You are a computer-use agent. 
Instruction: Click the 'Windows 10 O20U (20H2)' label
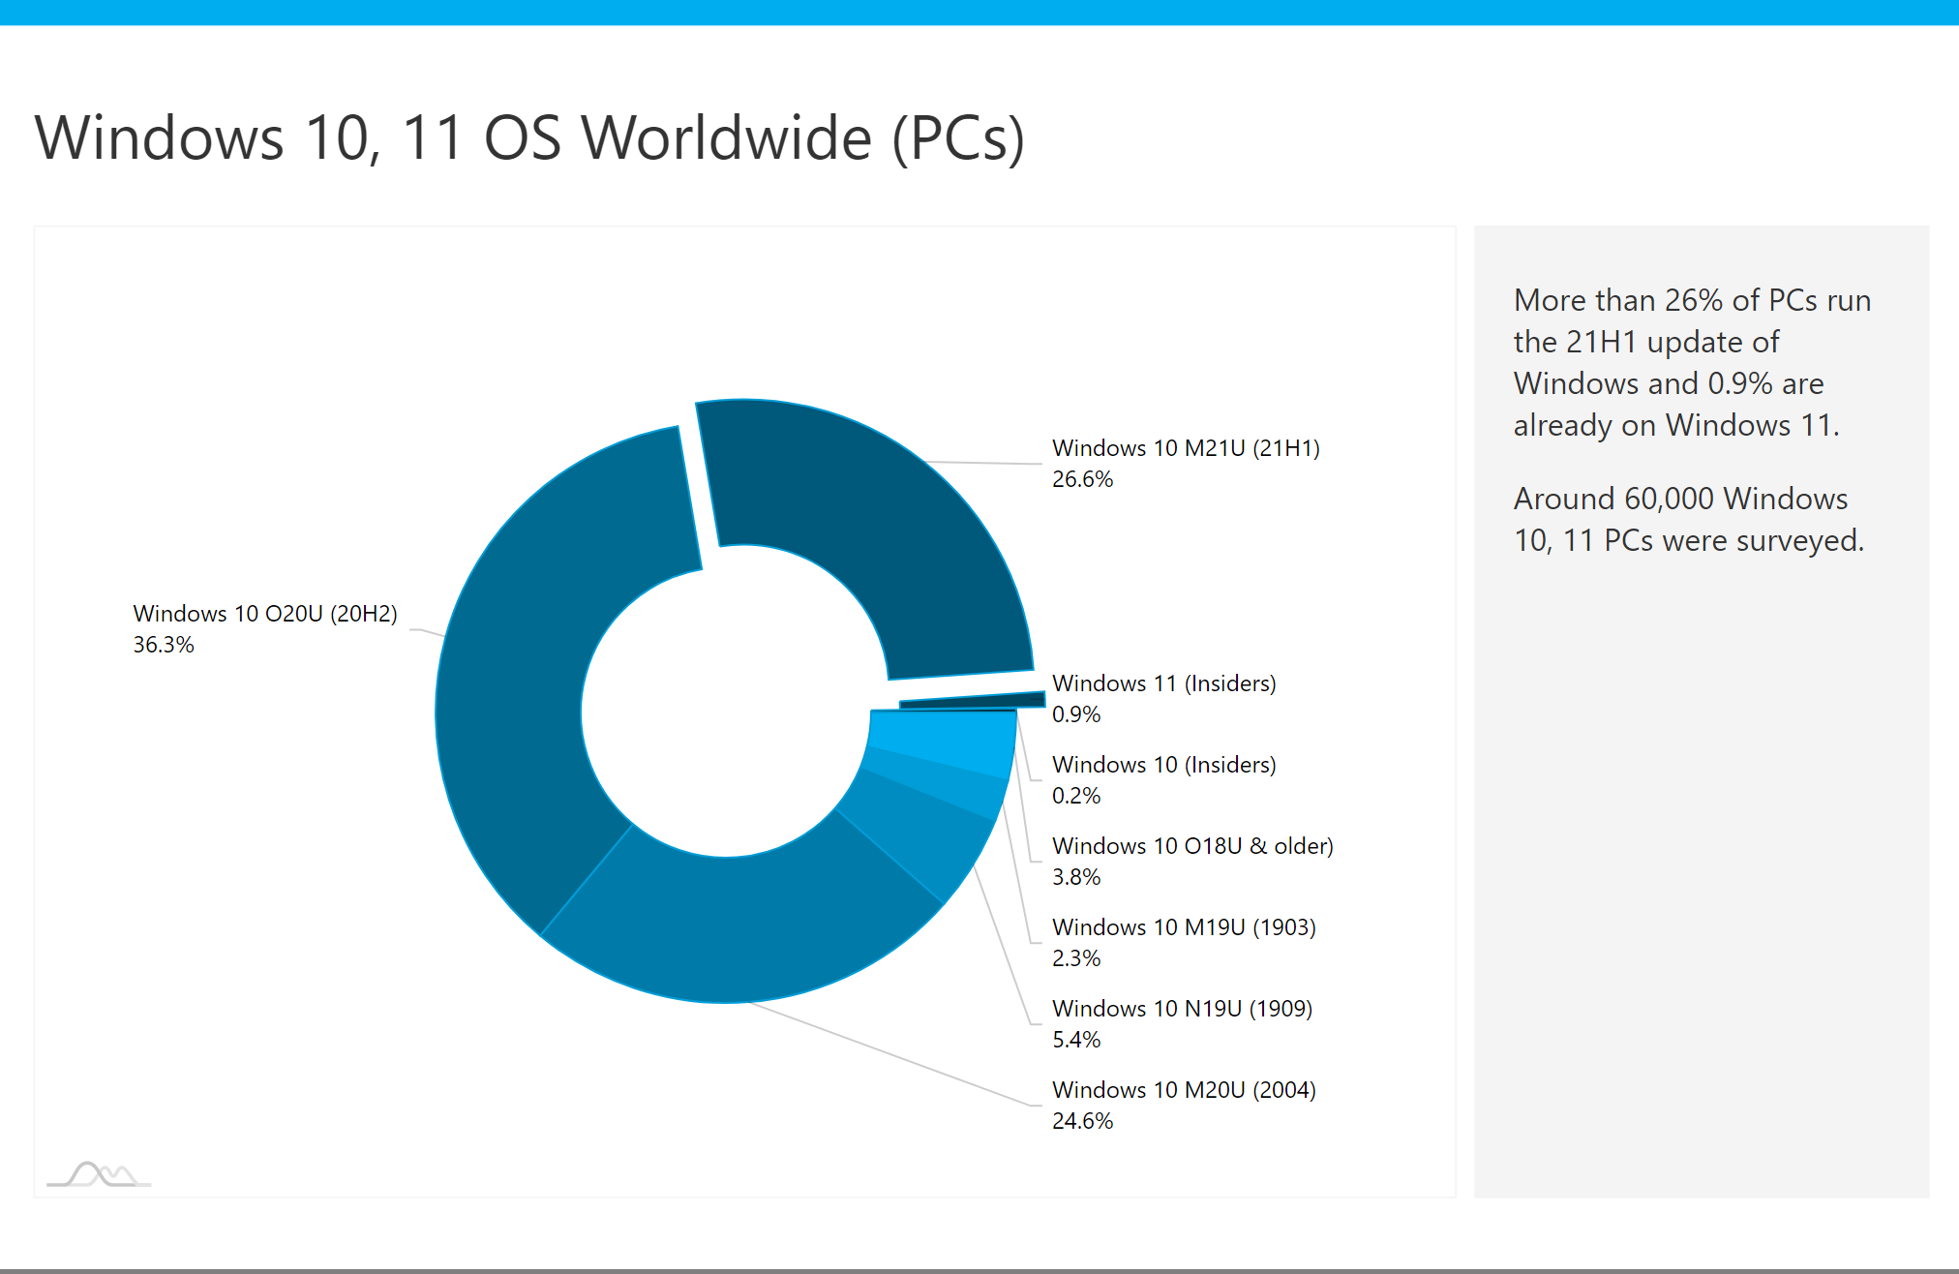pyautogui.click(x=265, y=613)
